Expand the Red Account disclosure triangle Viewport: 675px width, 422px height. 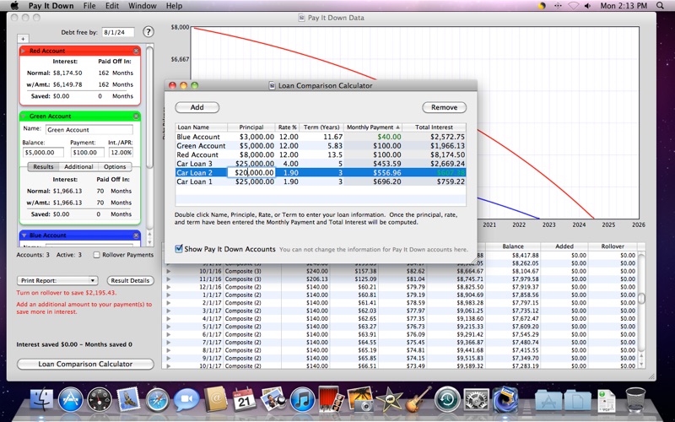coord(24,51)
